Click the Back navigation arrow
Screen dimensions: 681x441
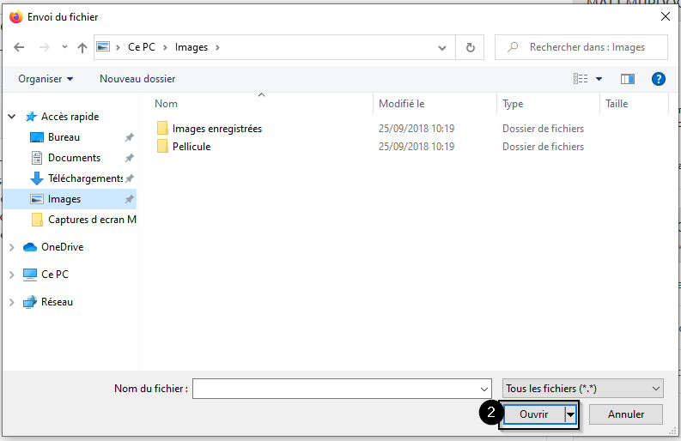[19, 48]
